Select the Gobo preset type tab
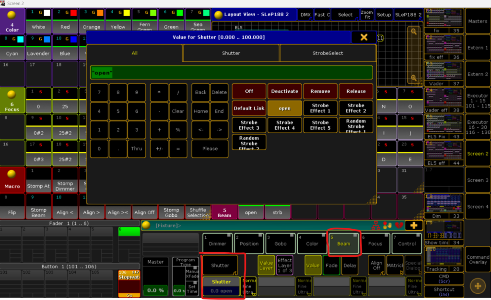Image resolution: width=491 pixels, height=300 pixels. coord(281,243)
